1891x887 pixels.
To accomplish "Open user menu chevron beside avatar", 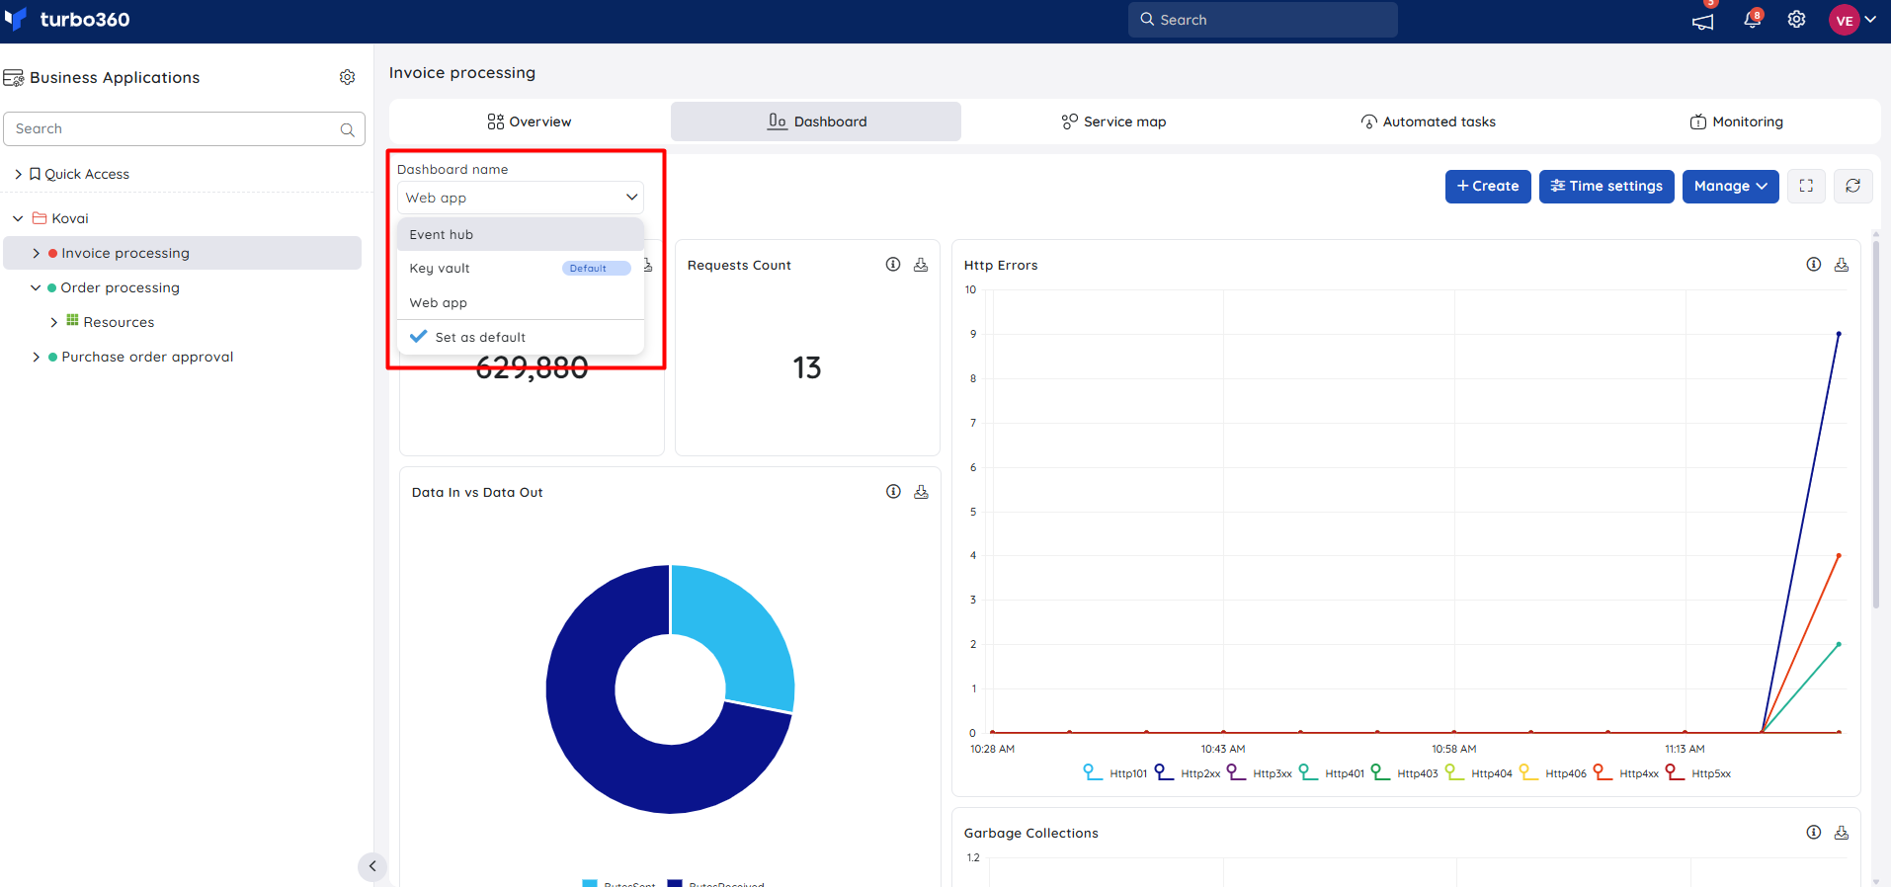I will (x=1870, y=20).
